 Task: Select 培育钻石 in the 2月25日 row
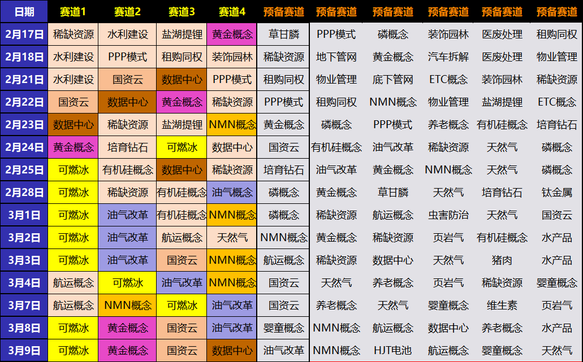coord(284,170)
